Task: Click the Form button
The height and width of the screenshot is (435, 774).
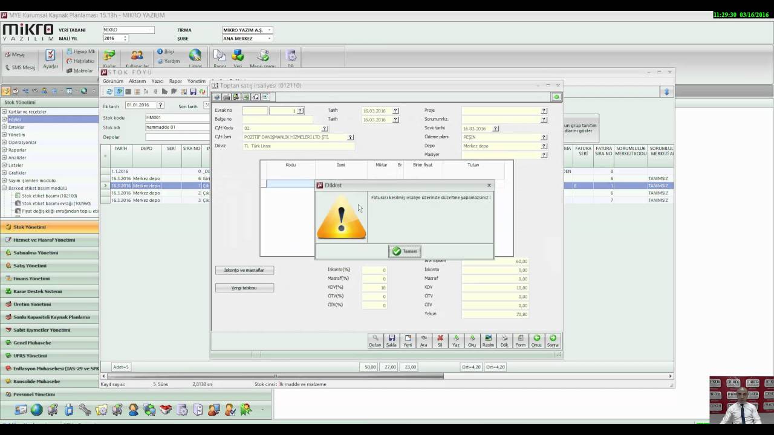Action: (520, 341)
